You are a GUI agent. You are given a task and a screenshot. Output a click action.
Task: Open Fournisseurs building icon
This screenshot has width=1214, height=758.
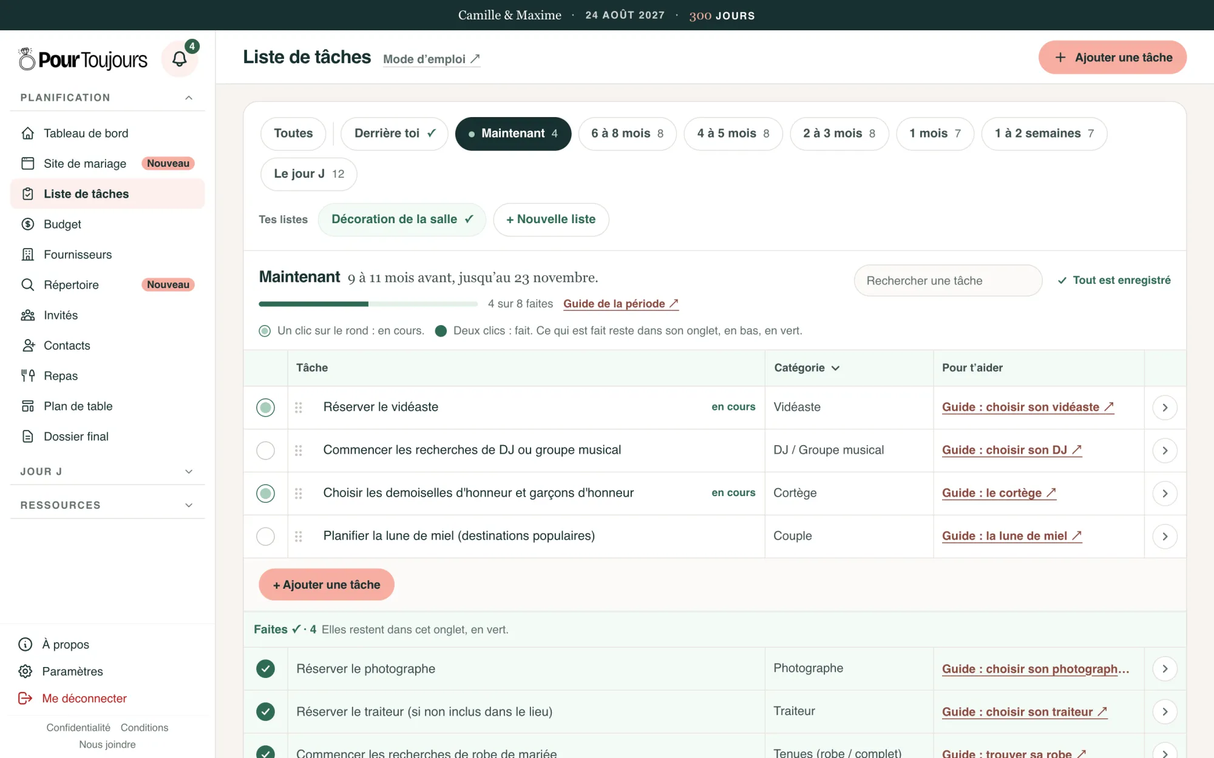(x=28, y=255)
